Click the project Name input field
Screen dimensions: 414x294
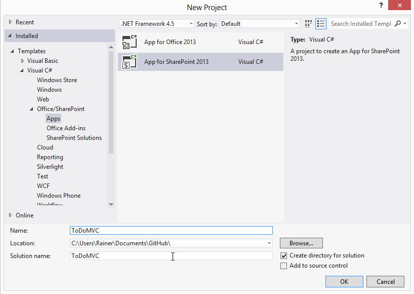[171, 230]
